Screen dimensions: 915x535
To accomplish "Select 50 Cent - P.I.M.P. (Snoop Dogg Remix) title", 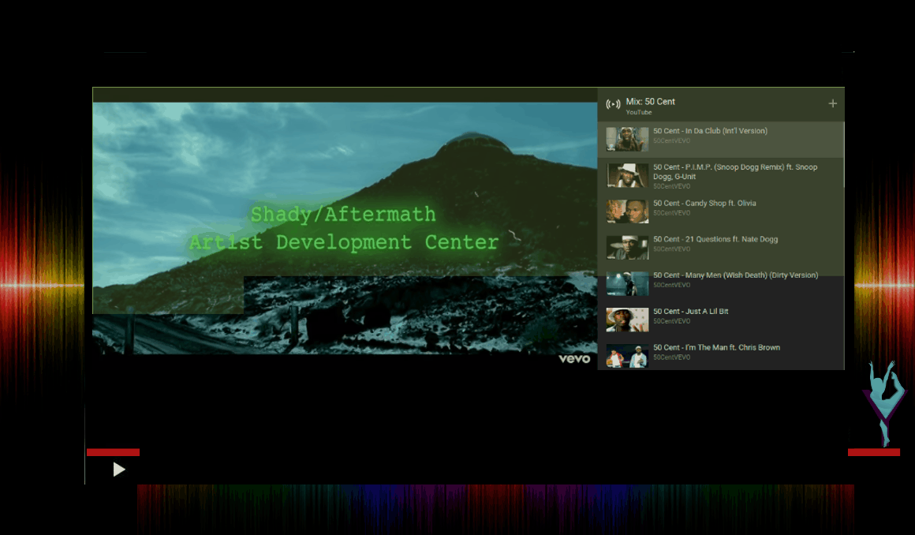I will pyautogui.click(x=735, y=172).
